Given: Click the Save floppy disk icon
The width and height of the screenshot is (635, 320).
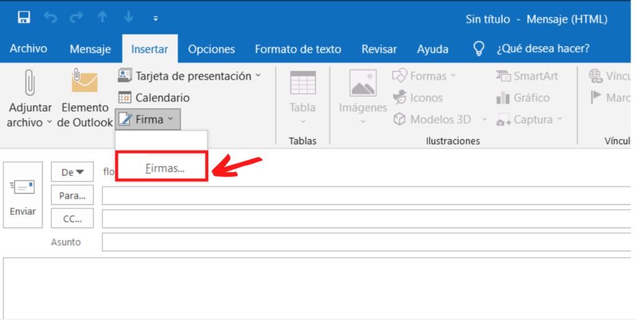Looking at the screenshot, I should coord(24,17).
